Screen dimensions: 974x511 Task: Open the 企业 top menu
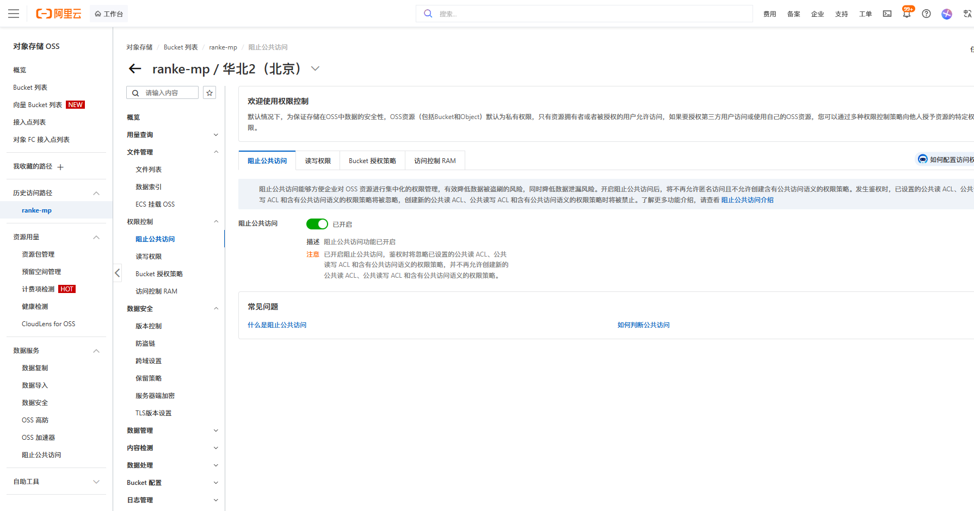[x=817, y=14]
